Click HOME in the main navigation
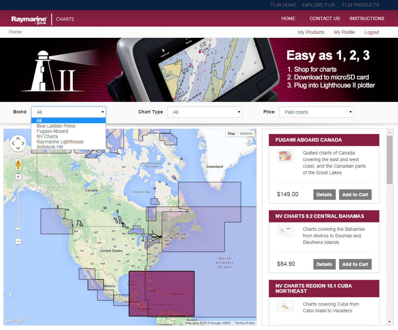 click(x=288, y=18)
